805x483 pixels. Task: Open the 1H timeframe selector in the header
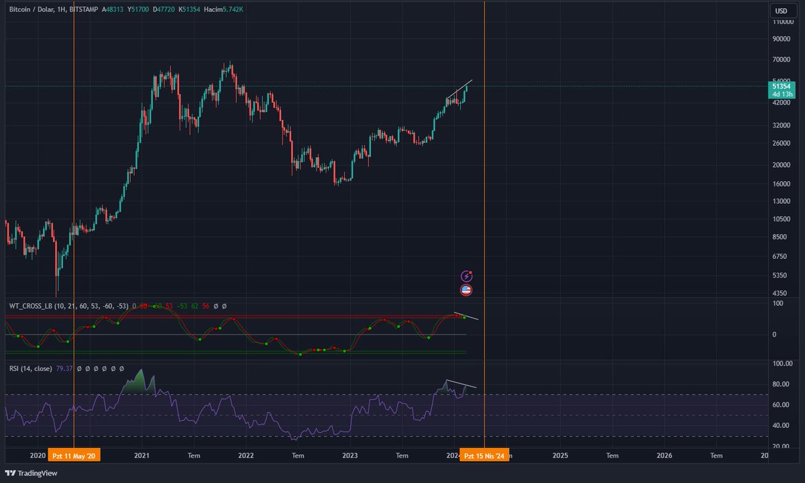click(x=60, y=9)
